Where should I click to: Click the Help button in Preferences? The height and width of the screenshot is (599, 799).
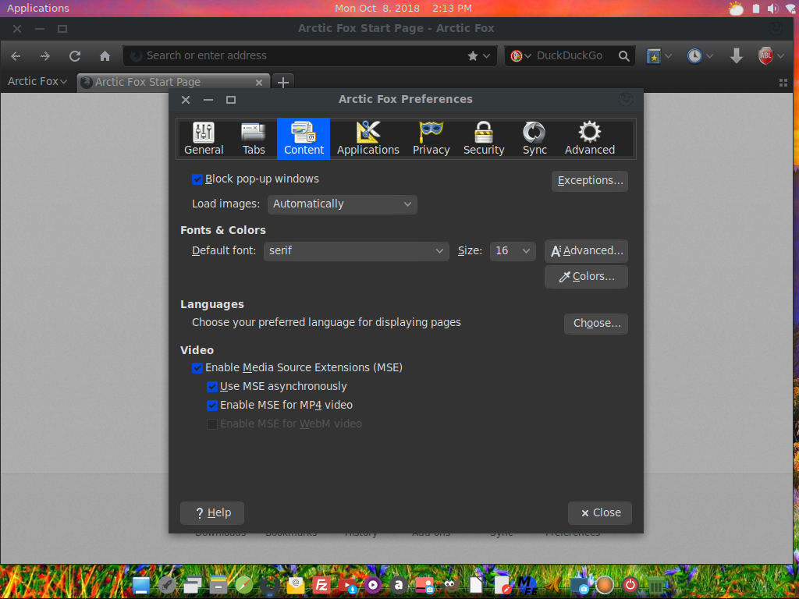pyautogui.click(x=212, y=513)
